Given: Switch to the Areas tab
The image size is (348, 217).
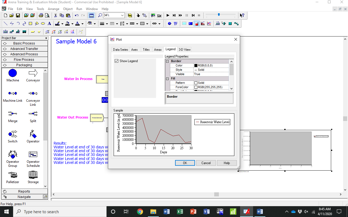Looking at the screenshot, I should [x=158, y=50].
